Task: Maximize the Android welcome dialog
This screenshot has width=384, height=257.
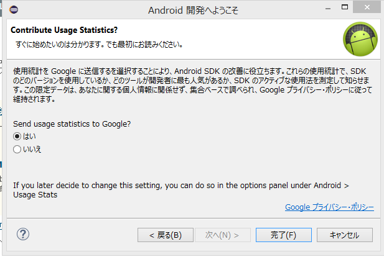Action: [x=345, y=7]
